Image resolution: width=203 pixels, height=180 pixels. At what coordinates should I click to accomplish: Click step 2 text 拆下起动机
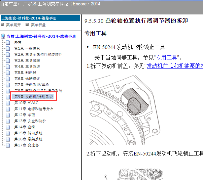145,154
